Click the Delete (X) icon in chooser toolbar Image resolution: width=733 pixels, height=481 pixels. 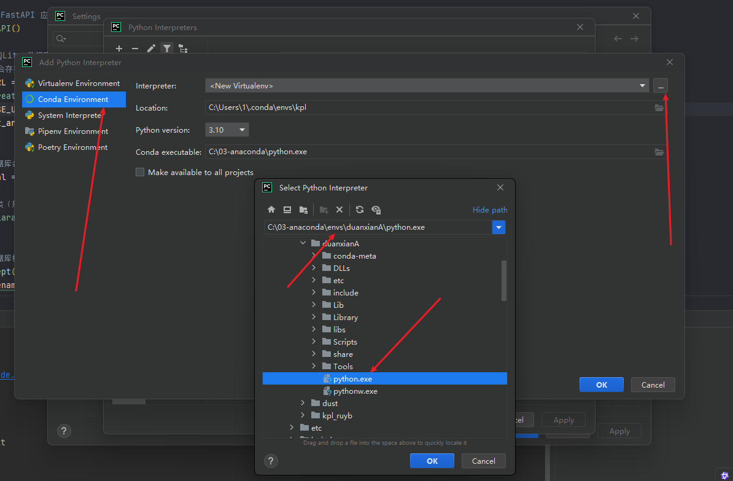[x=339, y=209]
